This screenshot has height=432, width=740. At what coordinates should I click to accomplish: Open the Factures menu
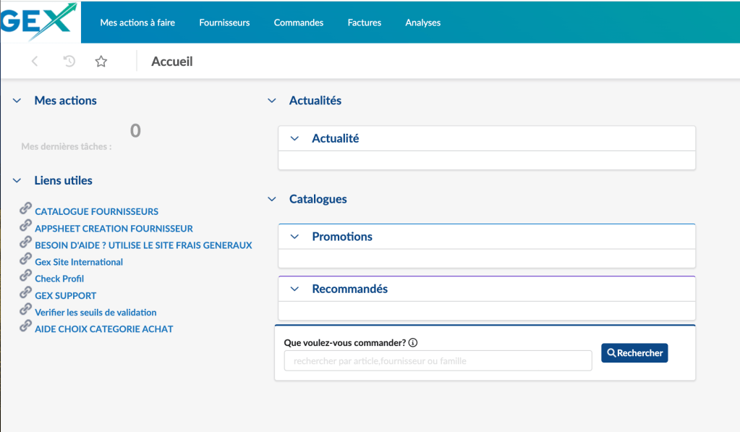[x=364, y=22]
